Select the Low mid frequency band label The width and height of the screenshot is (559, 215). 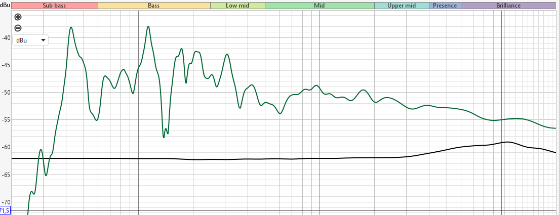point(237,6)
